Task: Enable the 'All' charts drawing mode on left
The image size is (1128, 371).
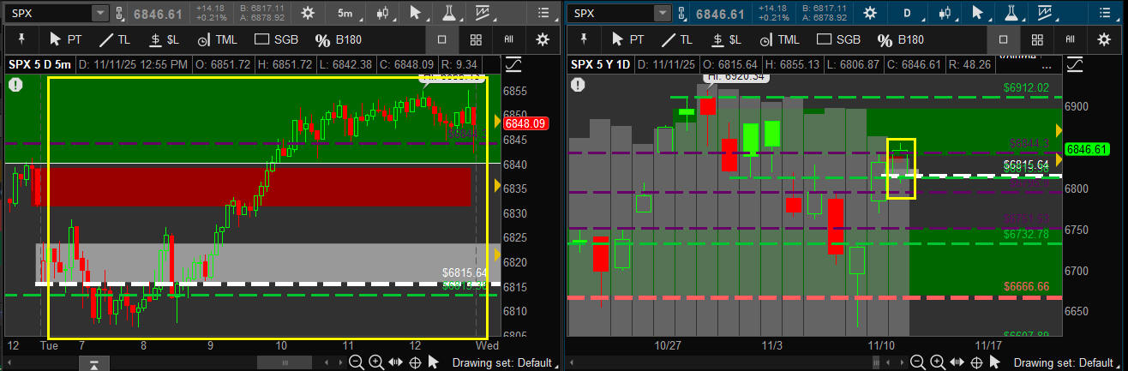Action: tap(509, 39)
